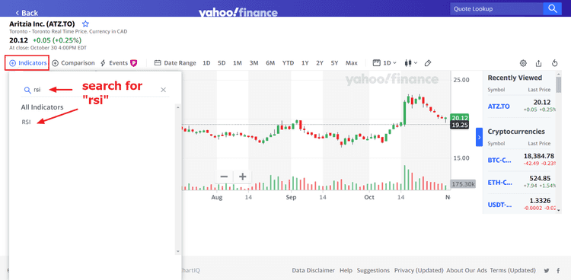The width and height of the screenshot is (571, 280).
Task: Open the 1D interval dropdown
Action: pos(385,63)
